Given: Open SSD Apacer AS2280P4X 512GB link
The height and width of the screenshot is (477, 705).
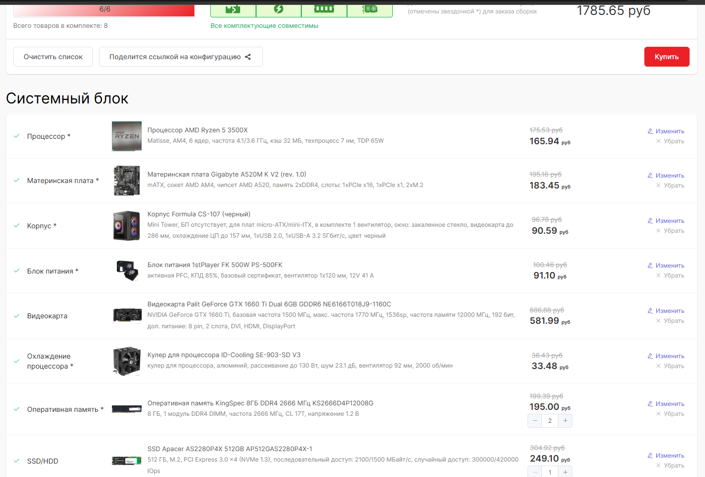Looking at the screenshot, I should click(230, 449).
